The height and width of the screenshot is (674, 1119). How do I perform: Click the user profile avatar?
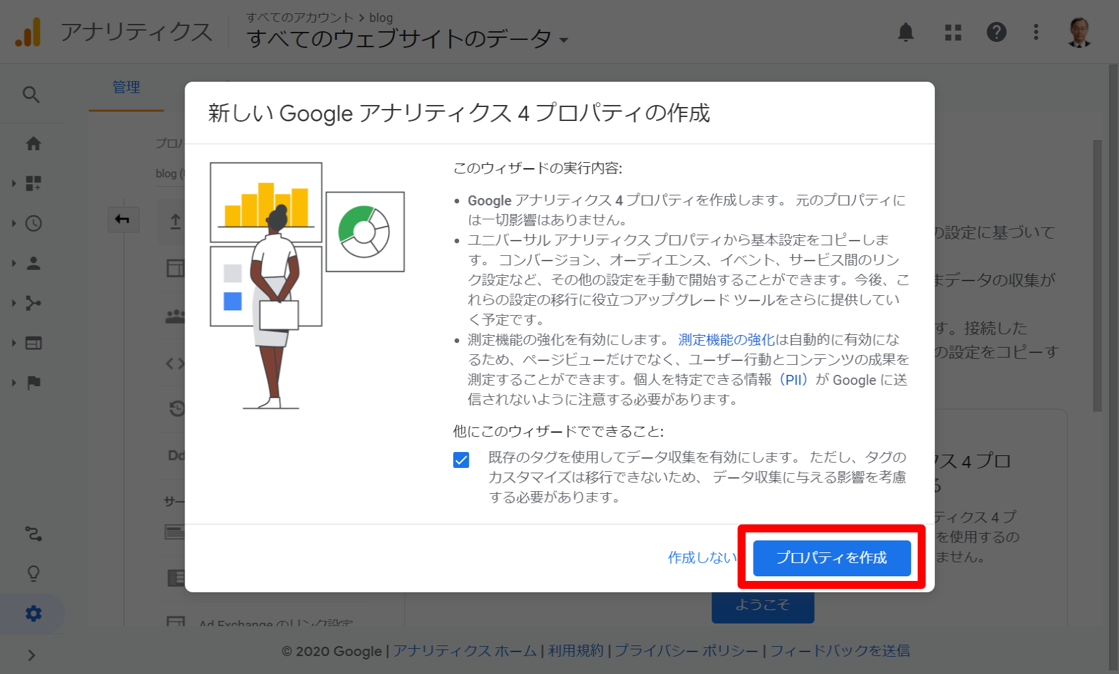(1079, 32)
